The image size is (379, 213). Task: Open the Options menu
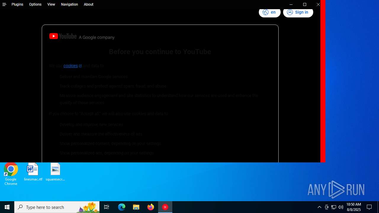[x=35, y=4]
